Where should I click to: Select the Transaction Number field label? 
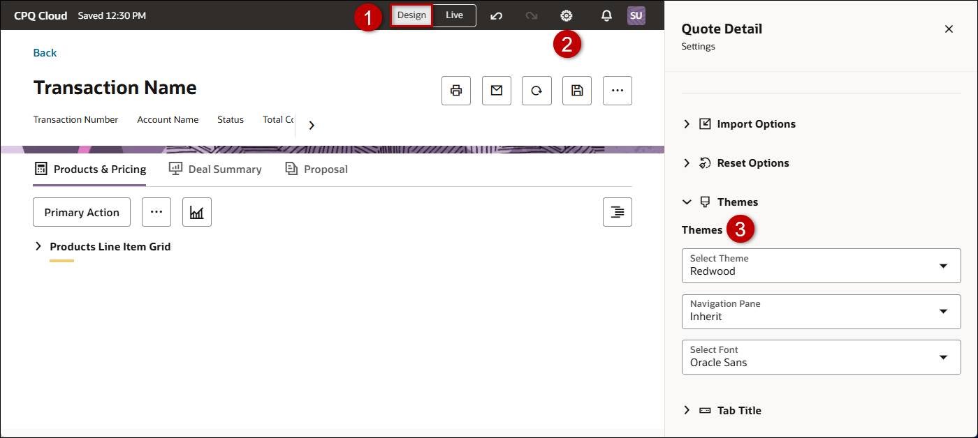coord(75,120)
